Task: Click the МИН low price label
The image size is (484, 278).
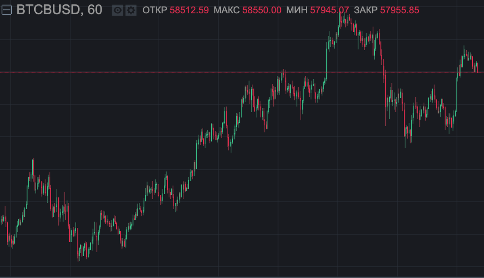Action: pos(296,10)
